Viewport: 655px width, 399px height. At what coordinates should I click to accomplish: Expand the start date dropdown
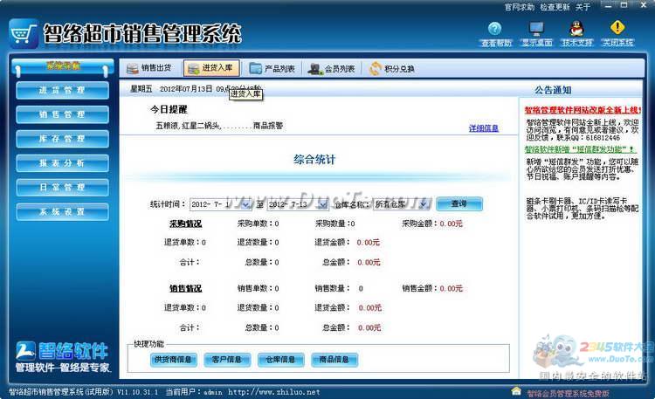coord(245,204)
